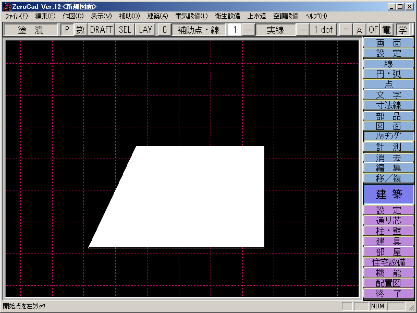
Task: Click the 消去 erase tool
Action: click(388, 158)
